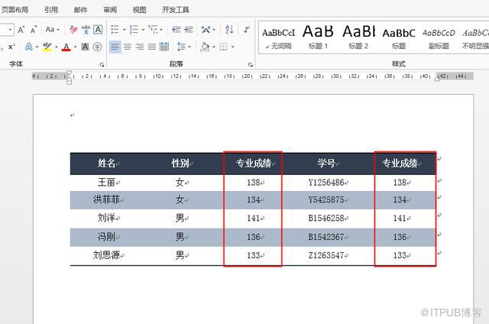Viewport: 489px width, 324px height.
Task: Click the 学号 header cell
Action: (x=328, y=163)
